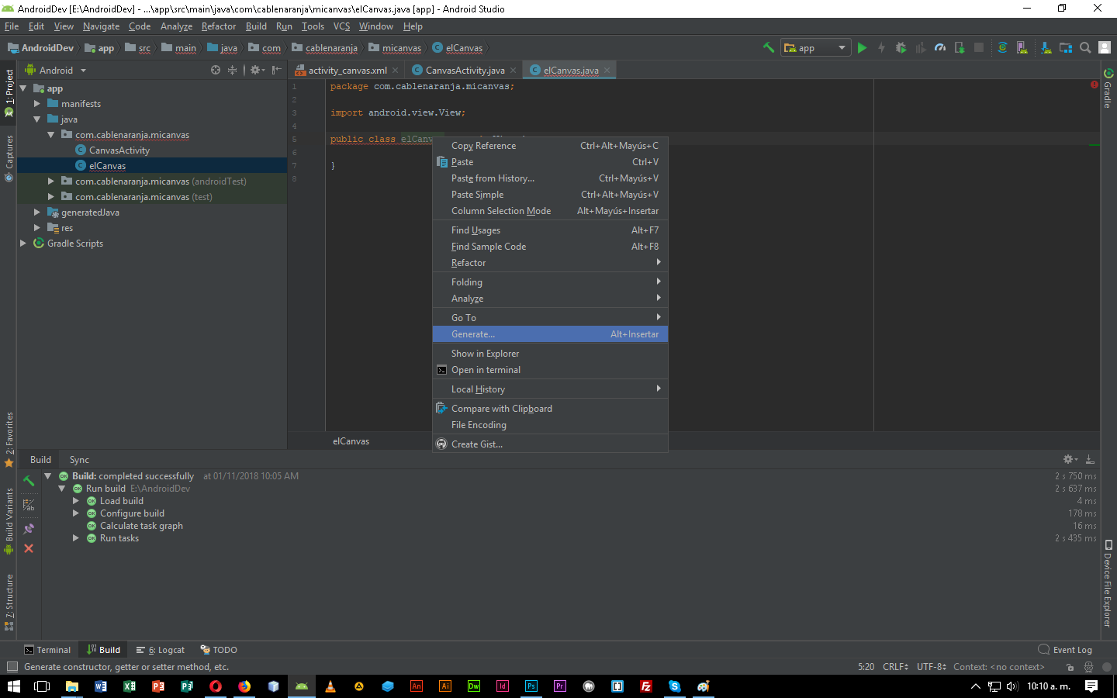Open the Terminal tool window
The height and width of the screenshot is (698, 1117).
47,650
